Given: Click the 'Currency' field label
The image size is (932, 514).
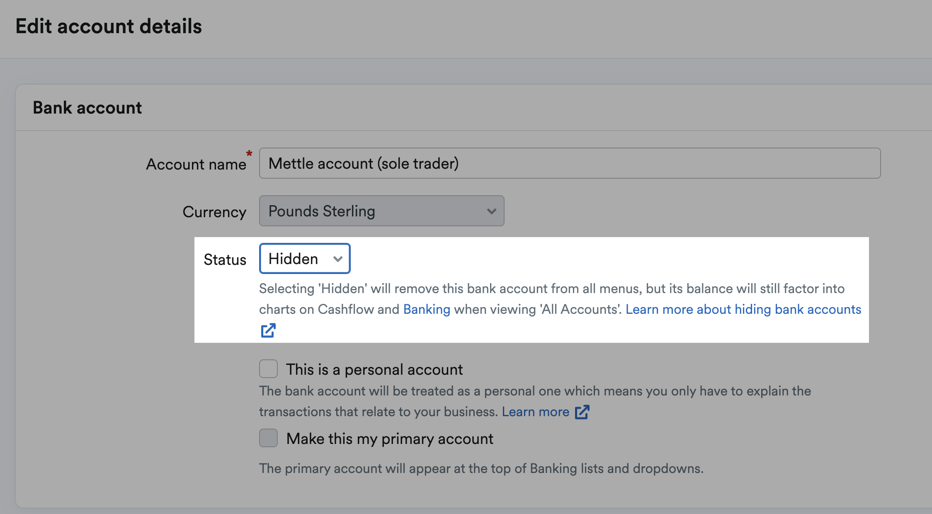Looking at the screenshot, I should 214,212.
